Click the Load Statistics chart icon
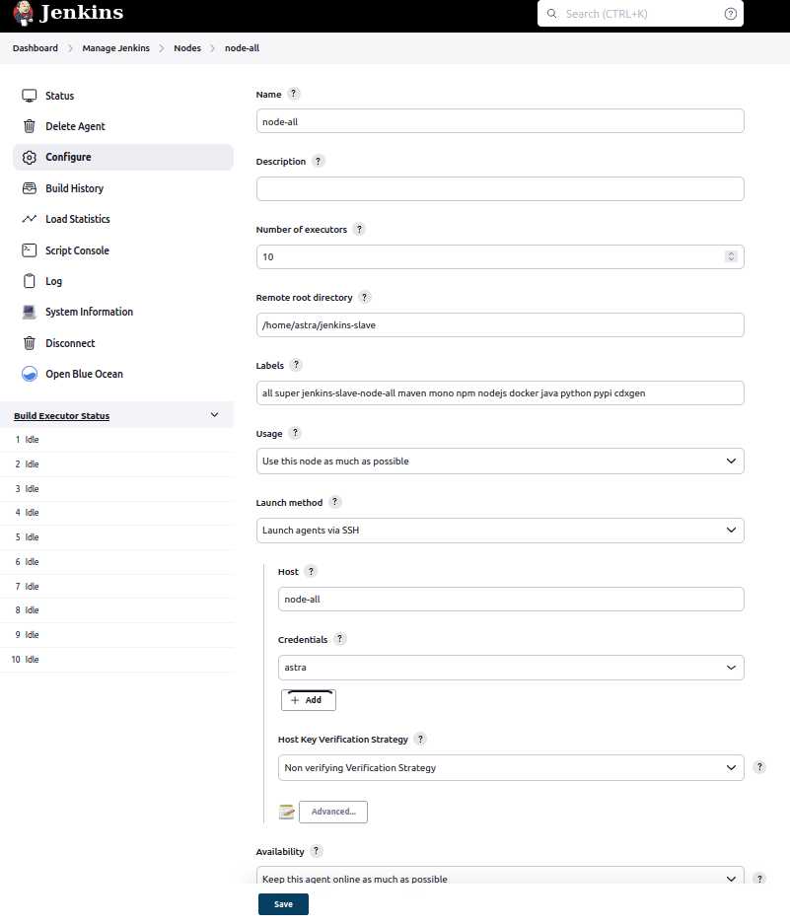This screenshot has height=924, width=790. 30,219
